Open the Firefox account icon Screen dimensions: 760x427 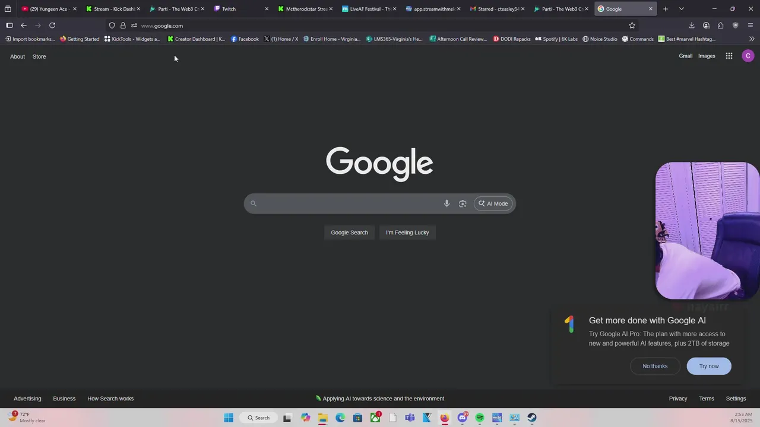coord(706,26)
